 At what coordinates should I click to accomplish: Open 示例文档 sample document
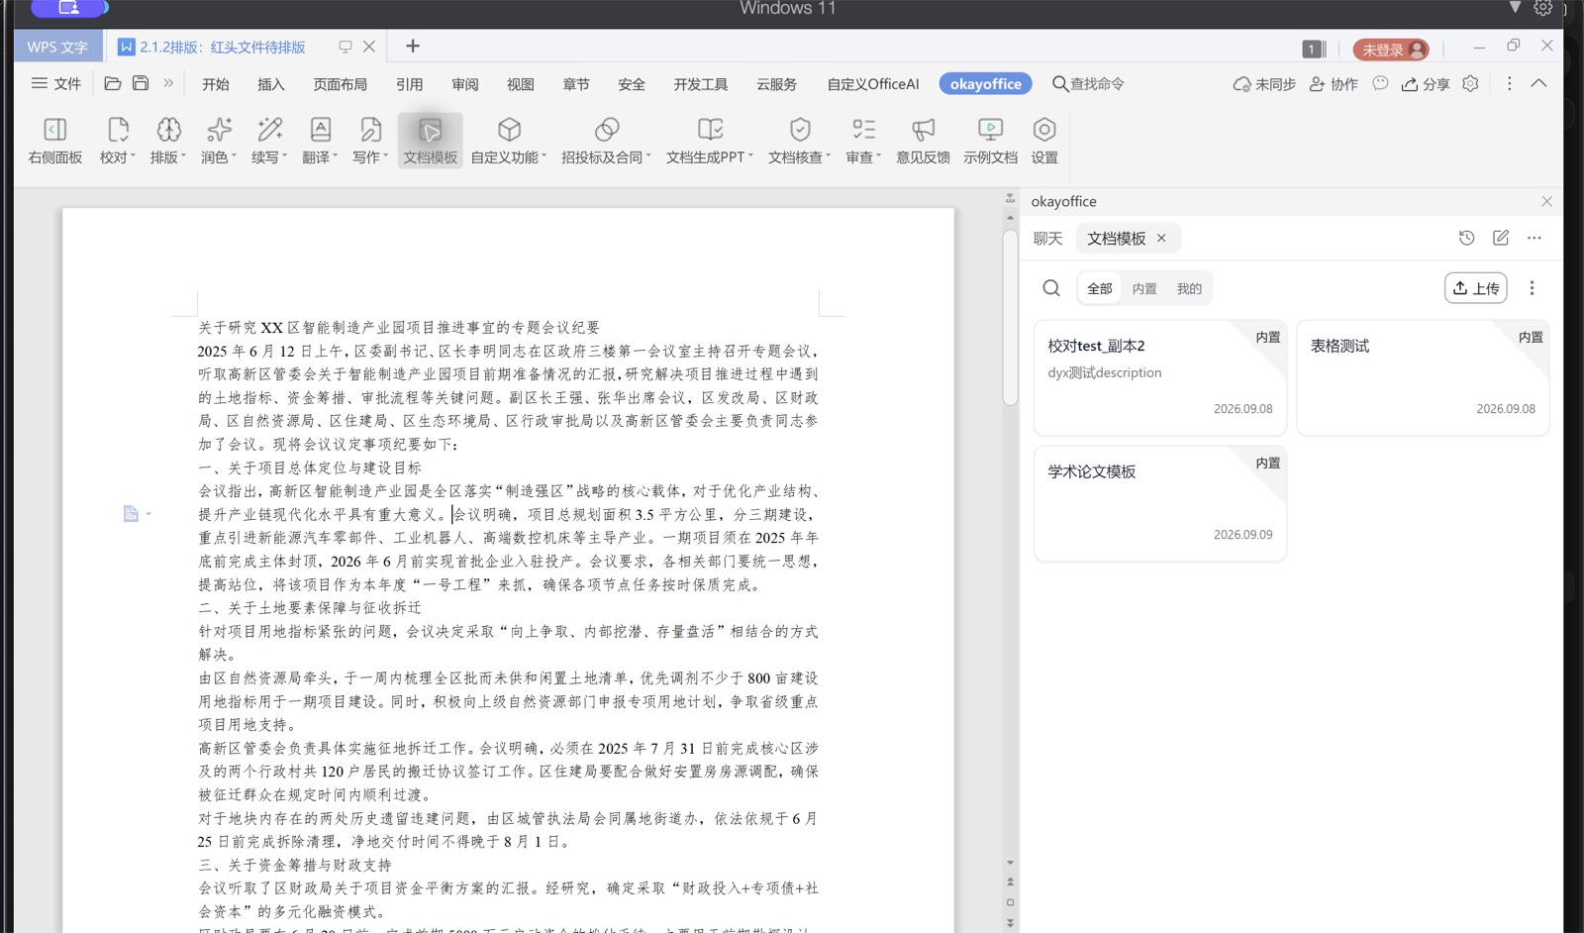click(x=990, y=140)
